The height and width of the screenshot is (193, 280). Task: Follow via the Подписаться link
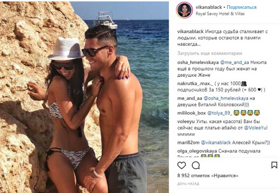[241, 7]
